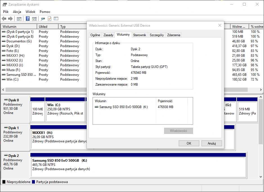264x192 pixels.
Task: Sort by the Układ column header
Action: 48,27
